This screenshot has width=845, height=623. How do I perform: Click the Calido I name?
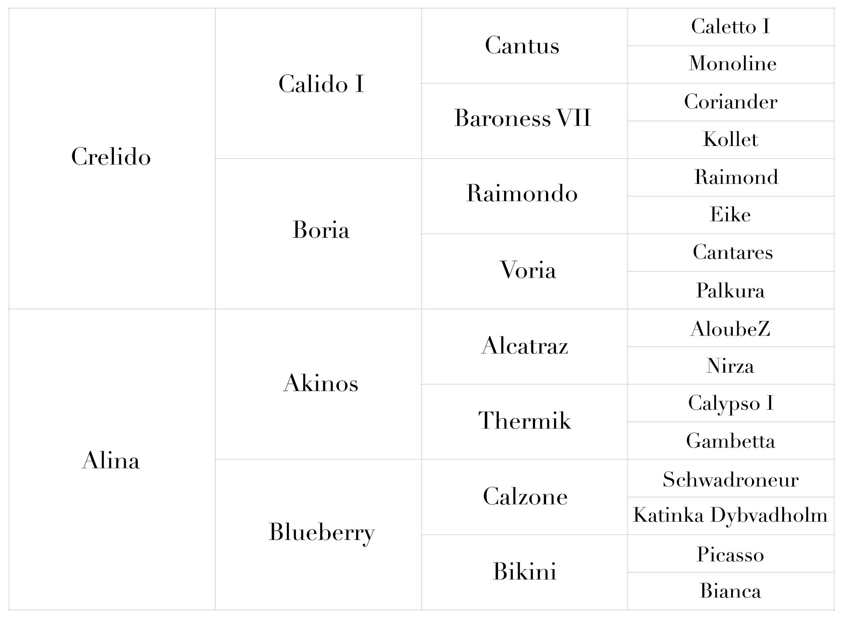[321, 84]
